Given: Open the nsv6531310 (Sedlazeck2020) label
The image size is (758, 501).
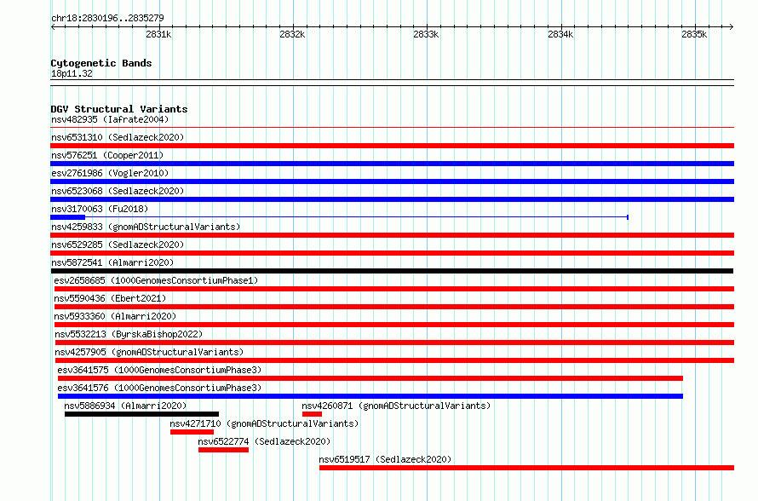Looking at the screenshot, I should click(118, 137).
